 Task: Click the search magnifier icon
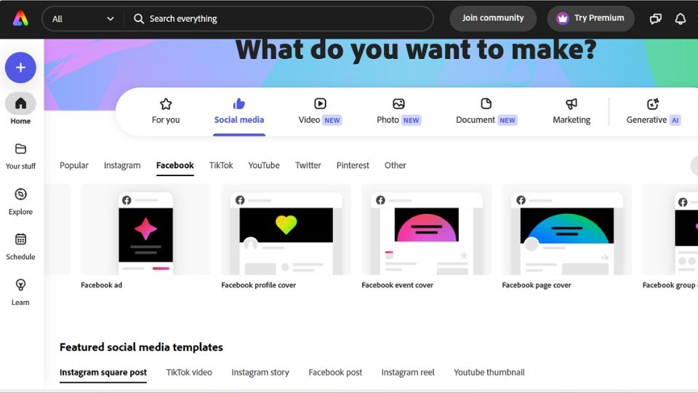pyautogui.click(x=139, y=19)
